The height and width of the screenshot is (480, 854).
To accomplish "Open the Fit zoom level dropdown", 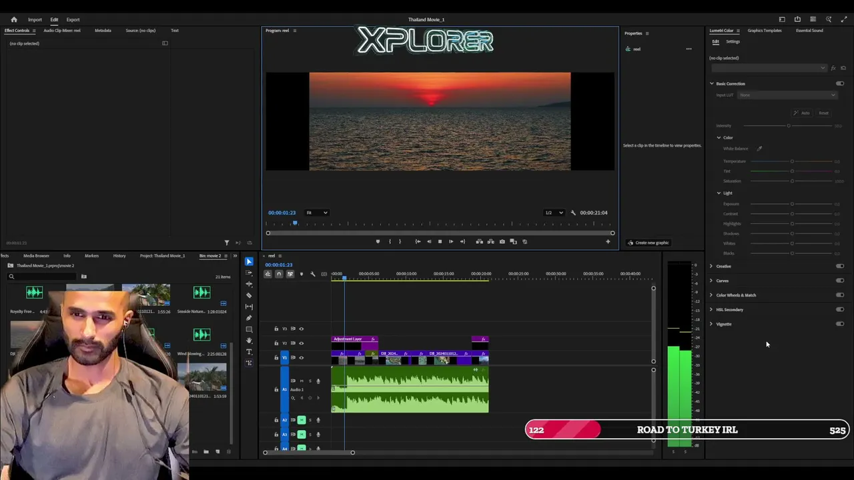I will (x=316, y=213).
